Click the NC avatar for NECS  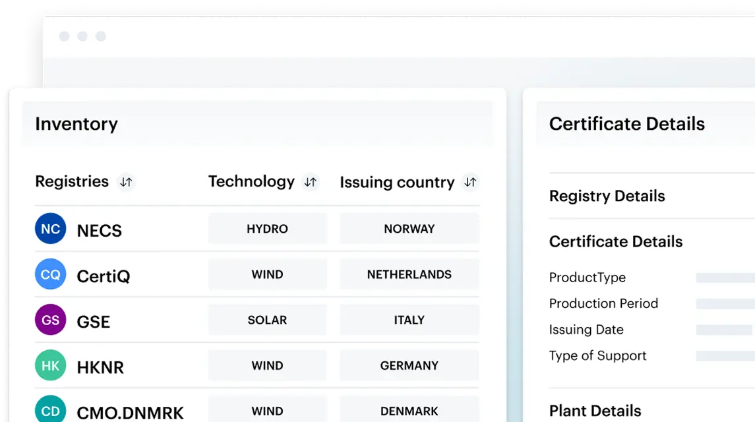pos(51,228)
